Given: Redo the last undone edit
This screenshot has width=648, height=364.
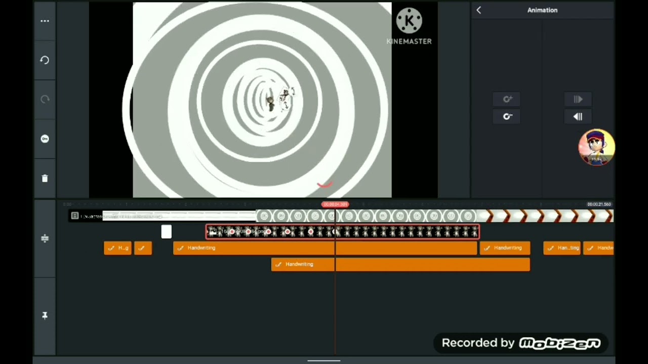Looking at the screenshot, I should pos(45,100).
